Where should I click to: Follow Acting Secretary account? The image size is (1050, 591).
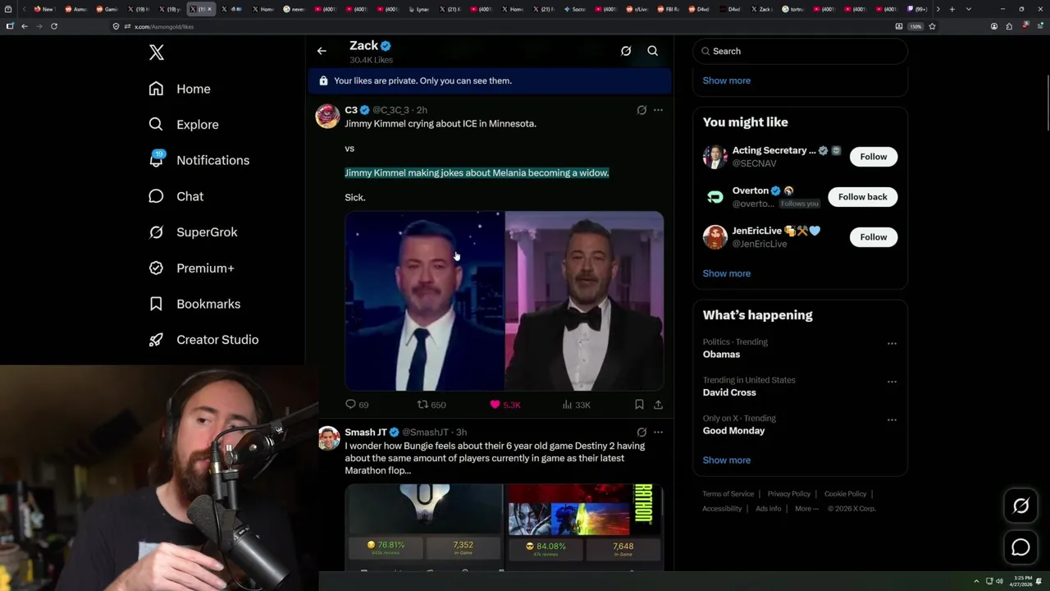click(874, 157)
